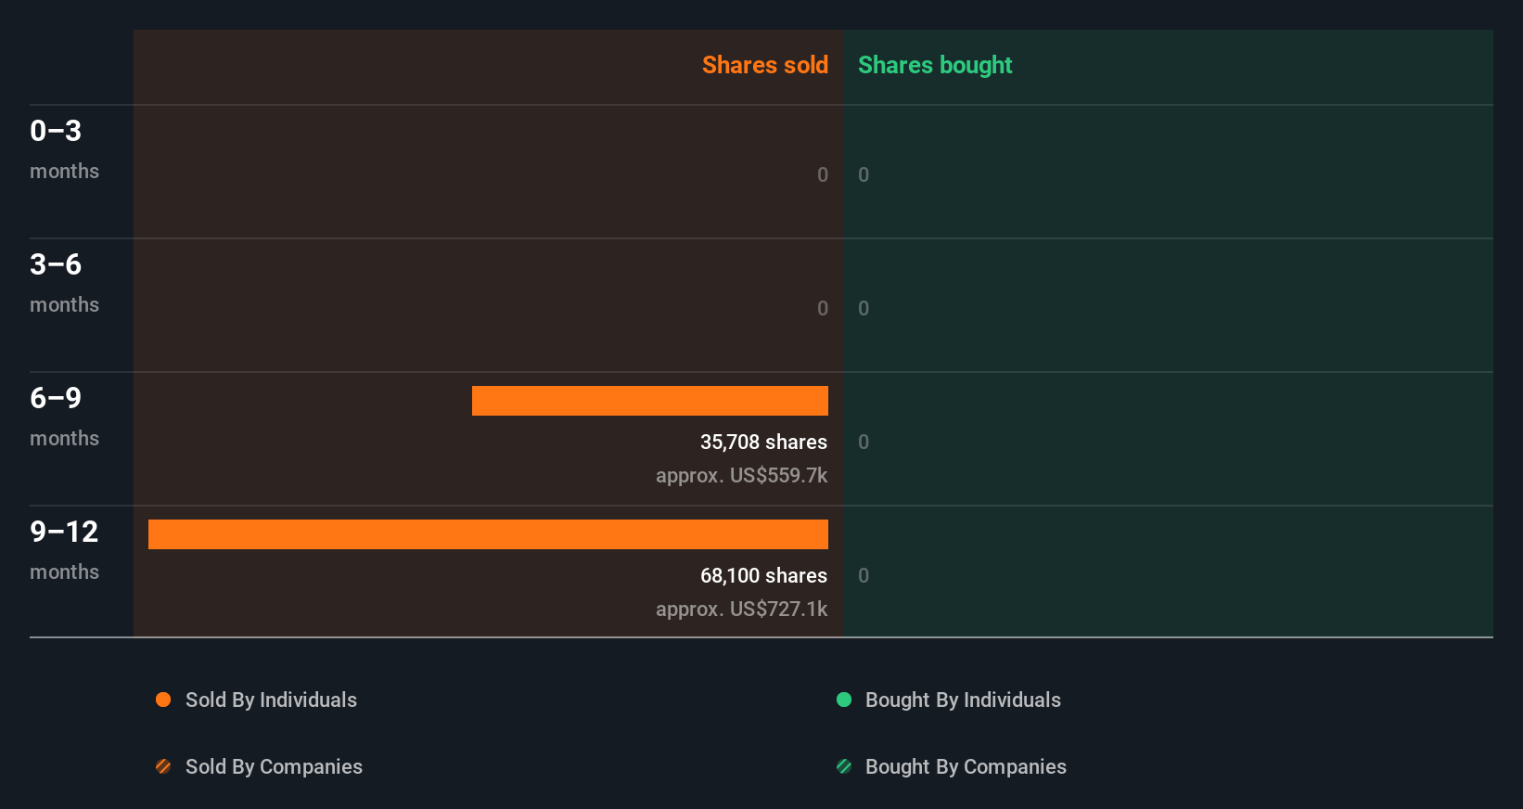Select the 9–12 months row label
This screenshot has height=809, width=1523.
point(64,550)
